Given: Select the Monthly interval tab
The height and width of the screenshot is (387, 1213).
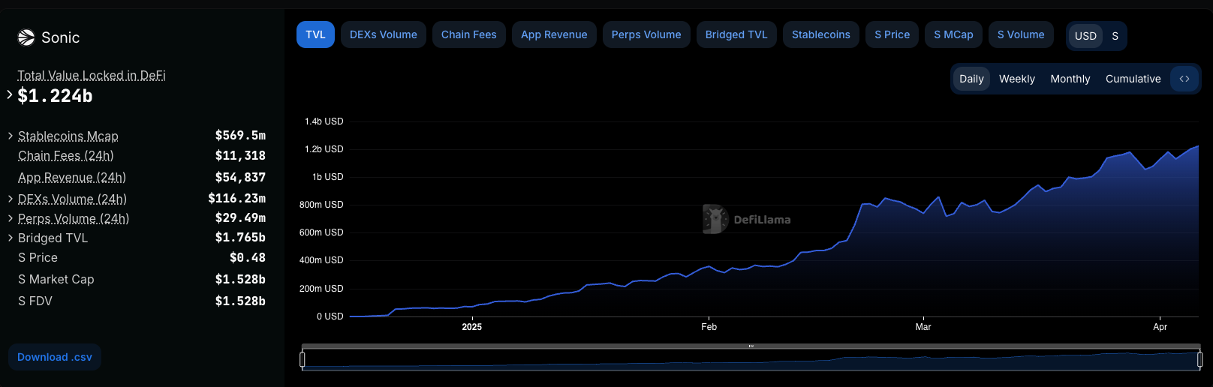Looking at the screenshot, I should (1070, 79).
